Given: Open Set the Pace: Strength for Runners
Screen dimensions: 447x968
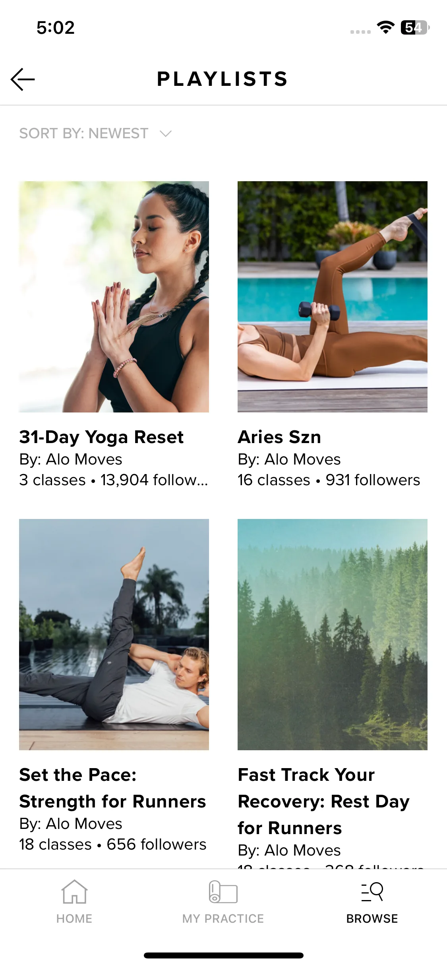Looking at the screenshot, I should pos(112,788).
